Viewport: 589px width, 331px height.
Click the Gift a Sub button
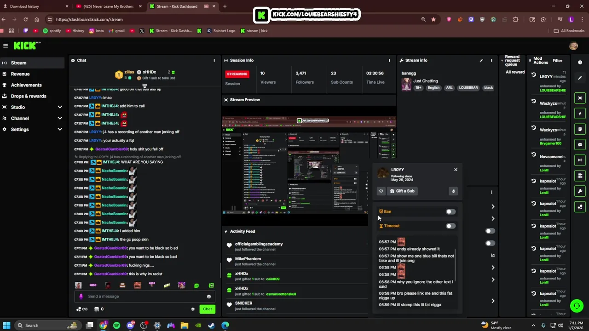402,191
